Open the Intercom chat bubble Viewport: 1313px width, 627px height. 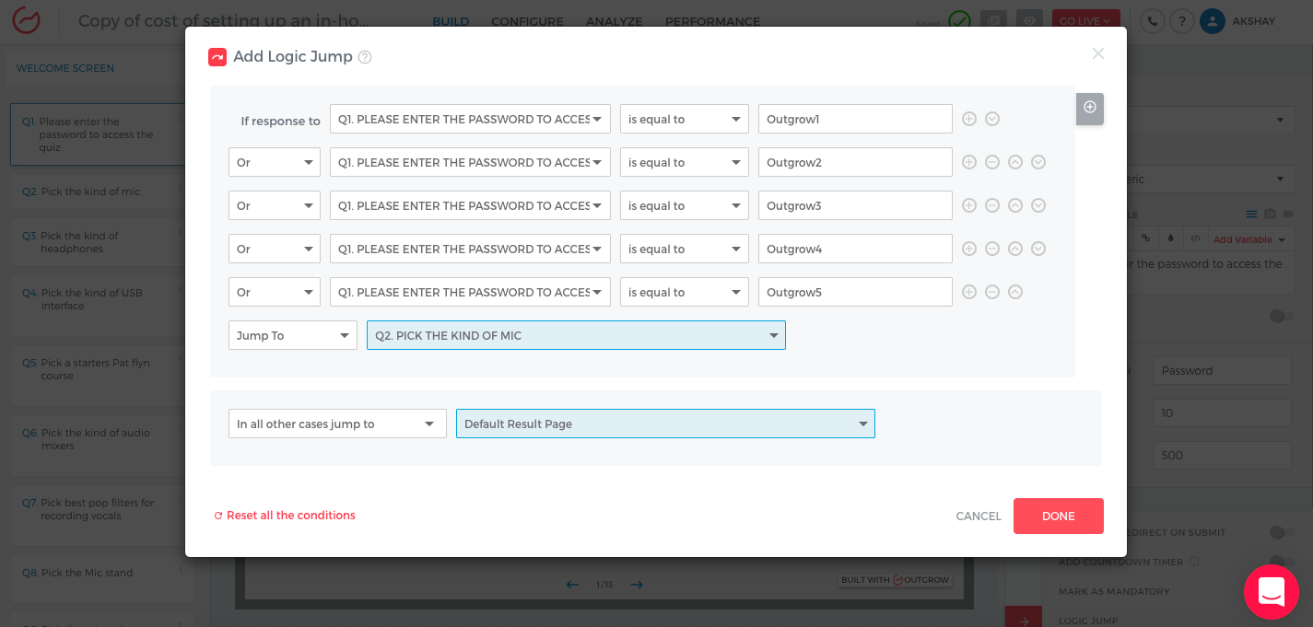pyautogui.click(x=1272, y=592)
